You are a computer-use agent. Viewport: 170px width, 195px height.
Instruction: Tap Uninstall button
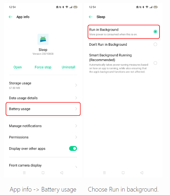pyautogui.click(x=69, y=67)
